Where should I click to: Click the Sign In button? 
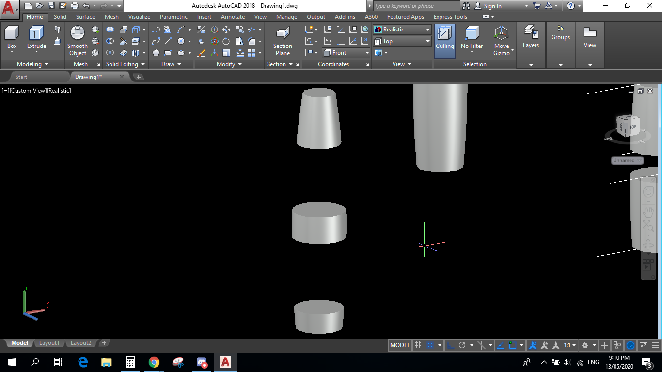(492, 6)
